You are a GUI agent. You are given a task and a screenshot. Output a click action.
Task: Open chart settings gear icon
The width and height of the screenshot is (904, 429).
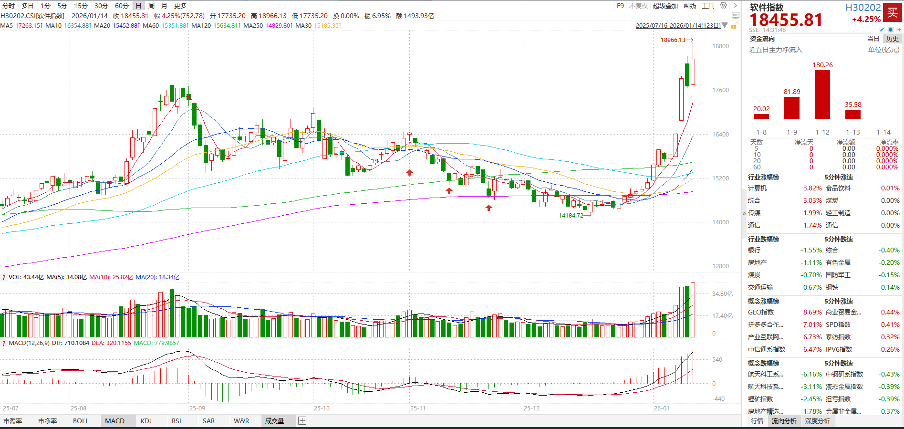pos(723,6)
